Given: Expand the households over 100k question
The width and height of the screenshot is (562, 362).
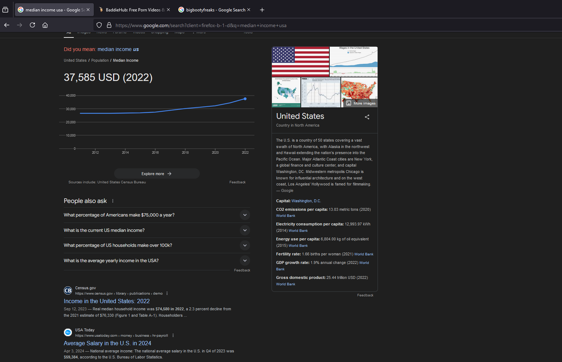Looking at the screenshot, I should coord(157,245).
